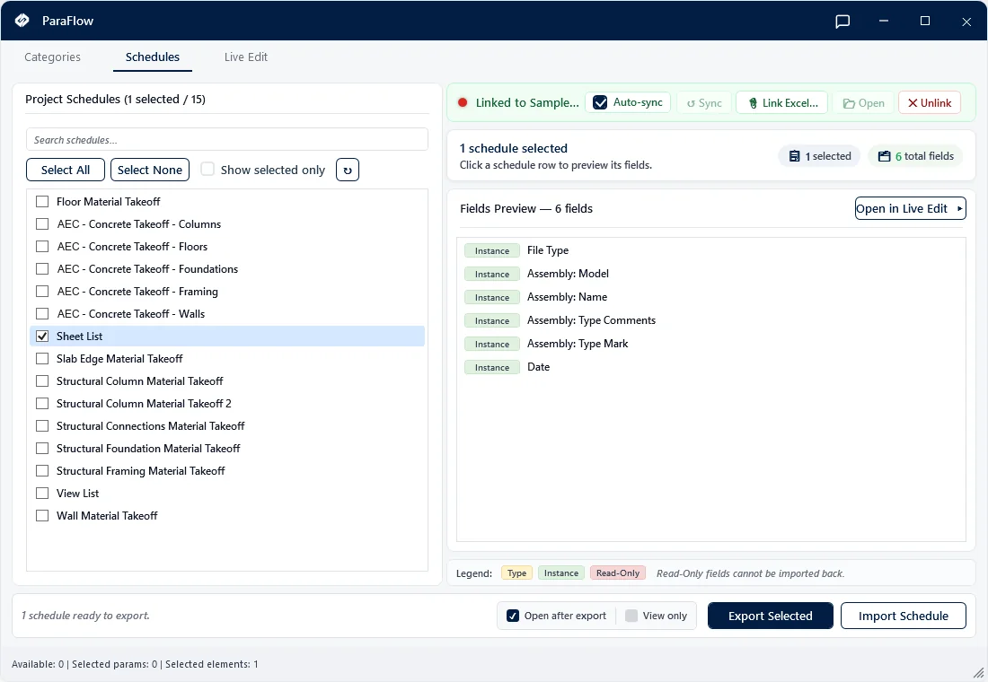The width and height of the screenshot is (988, 682).
Task: Switch to the Live Edit tab
Action: point(246,57)
